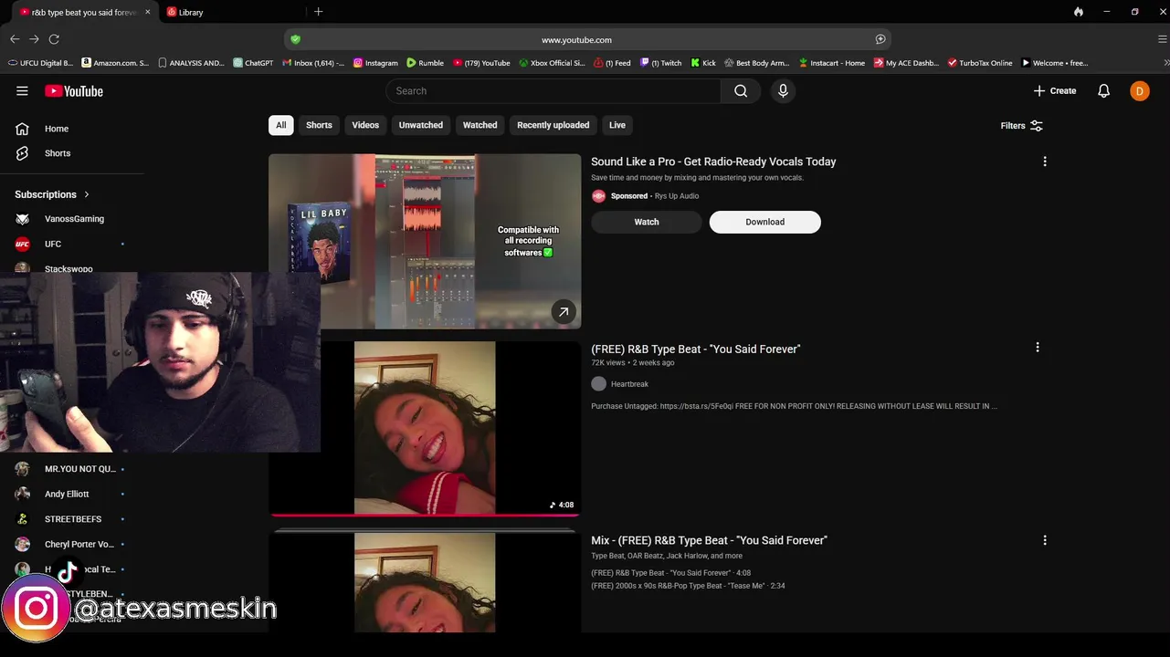The width and height of the screenshot is (1170, 657).
Task: Select the Watched filter chip
Action: pyautogui.click(x=480, y=125)
